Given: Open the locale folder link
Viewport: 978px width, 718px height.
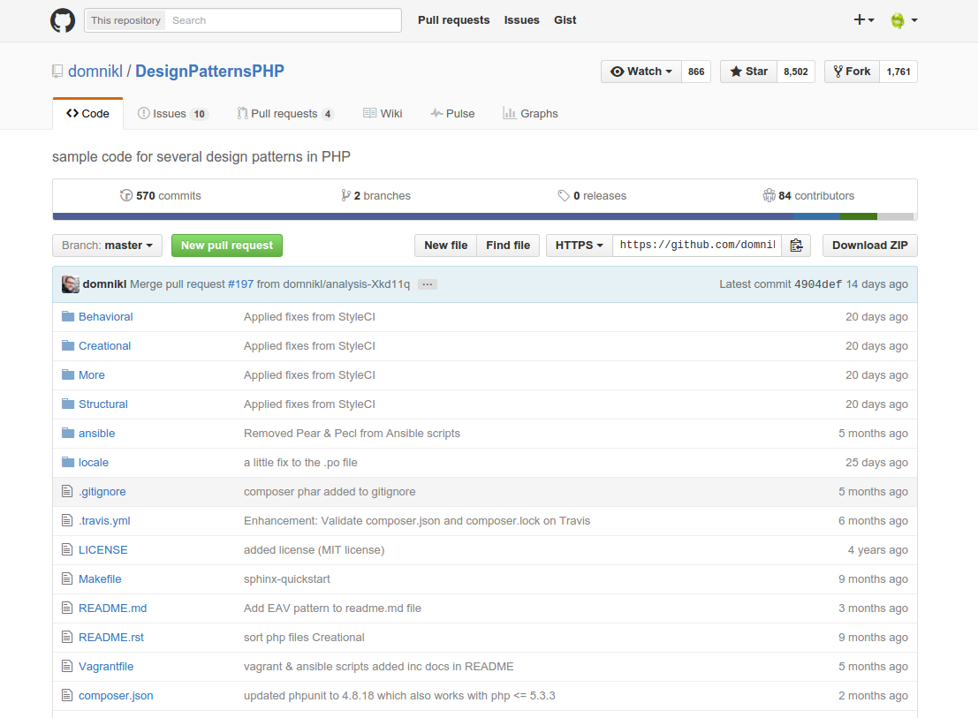Looking at the screenshot, I should (94, 463).
